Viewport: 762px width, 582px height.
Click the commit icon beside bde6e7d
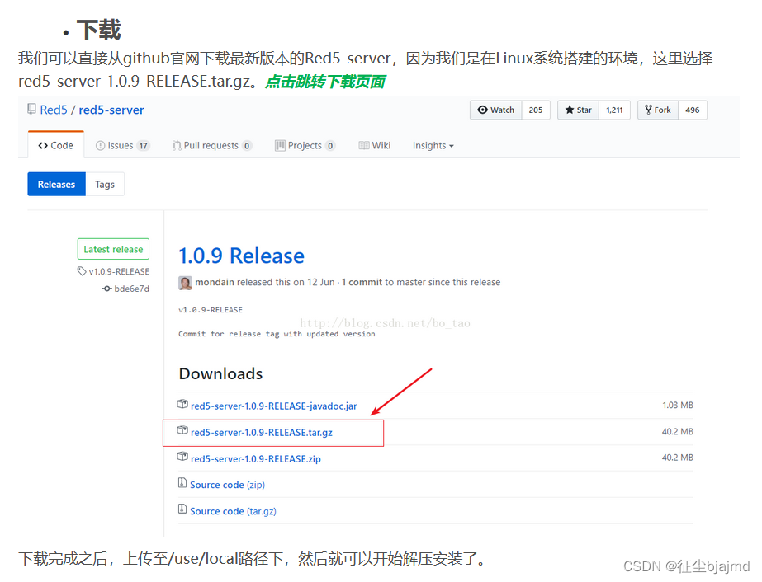pos(107,289)
